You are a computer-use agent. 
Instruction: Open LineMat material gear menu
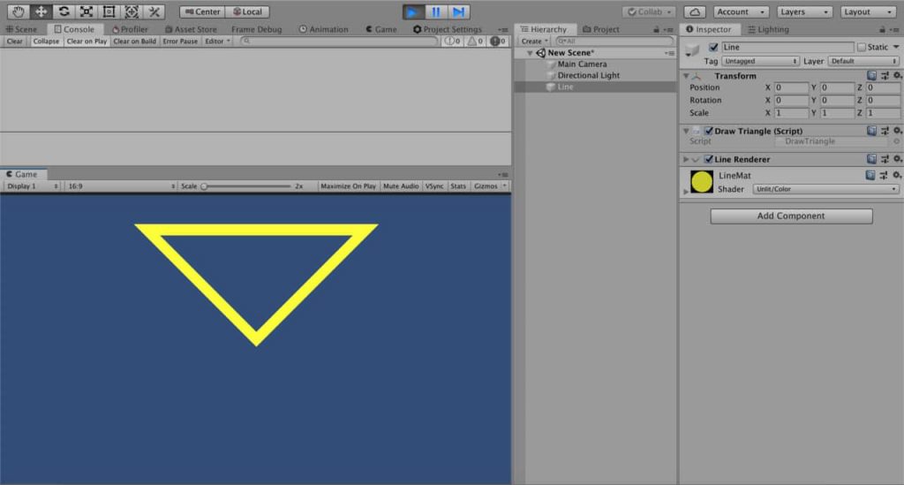click(897, 175)
